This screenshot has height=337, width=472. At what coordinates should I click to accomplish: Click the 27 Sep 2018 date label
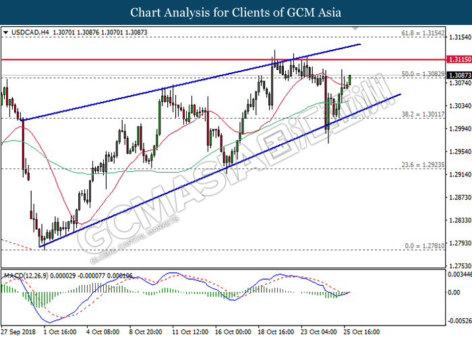coord(17,332)
